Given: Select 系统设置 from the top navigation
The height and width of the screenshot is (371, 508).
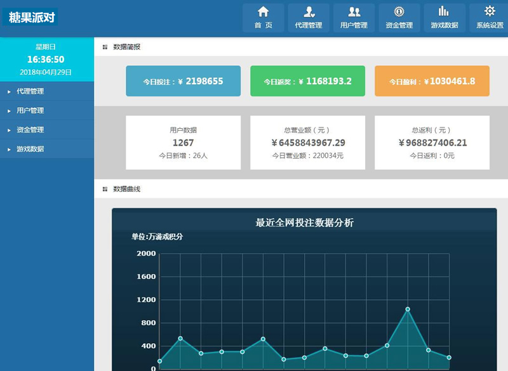Looking at the screenshot, I should click(488, 18).
